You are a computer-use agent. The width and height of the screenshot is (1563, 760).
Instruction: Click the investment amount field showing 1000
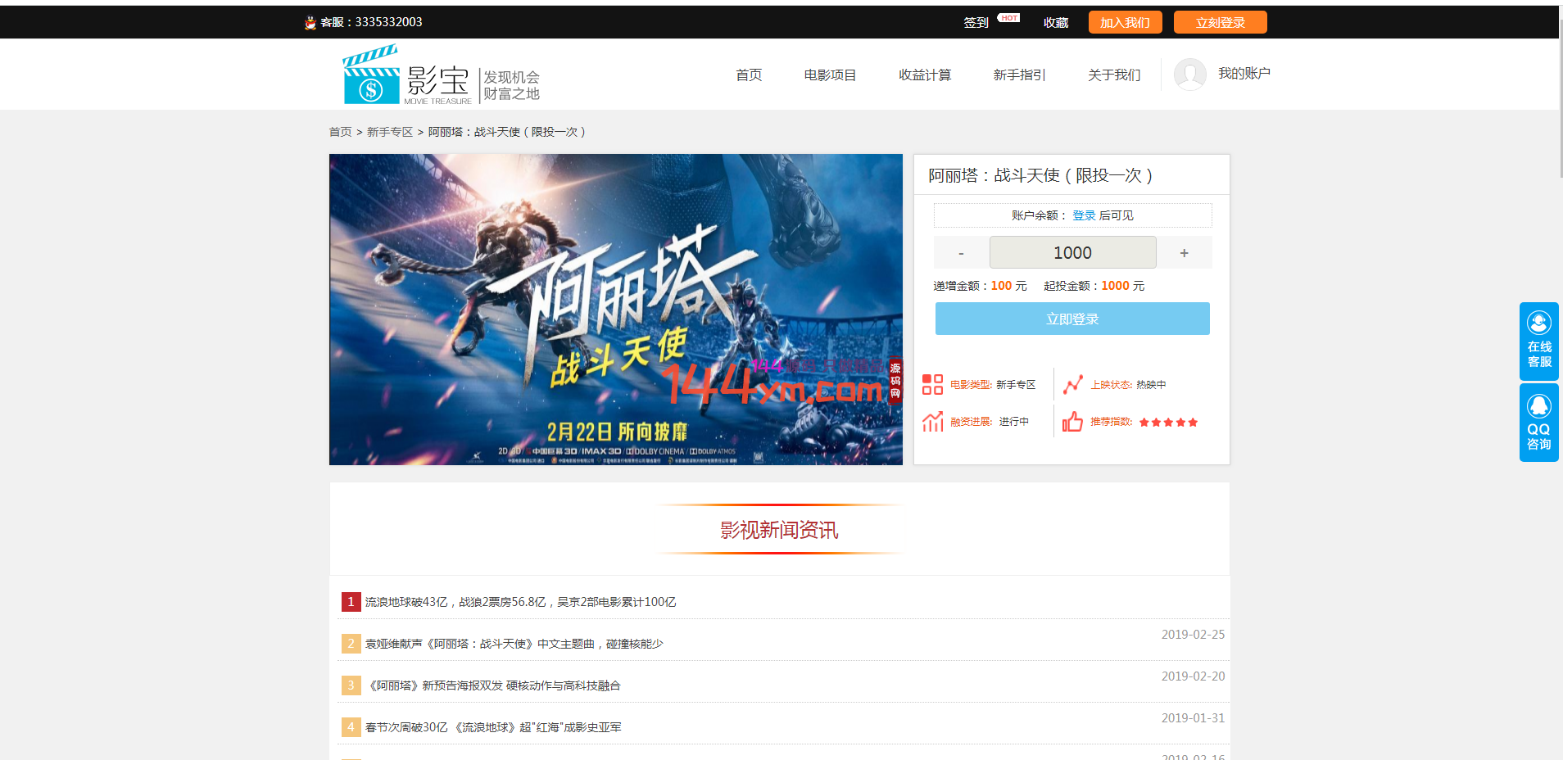[1072, 253]
